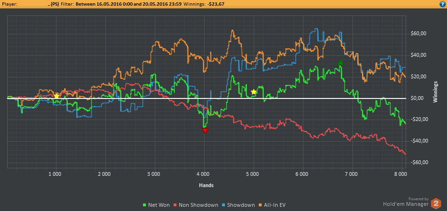447x211 pixels.
Task: Click the Hold'em Manager 2 logo
Action: (435, 203)
